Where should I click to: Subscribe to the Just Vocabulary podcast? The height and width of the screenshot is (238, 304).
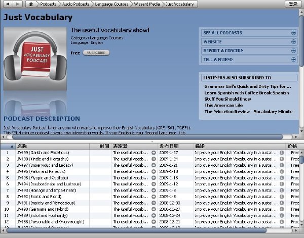point(96,53)
